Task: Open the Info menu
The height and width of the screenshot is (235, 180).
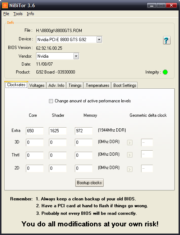Action: [30, 14]
